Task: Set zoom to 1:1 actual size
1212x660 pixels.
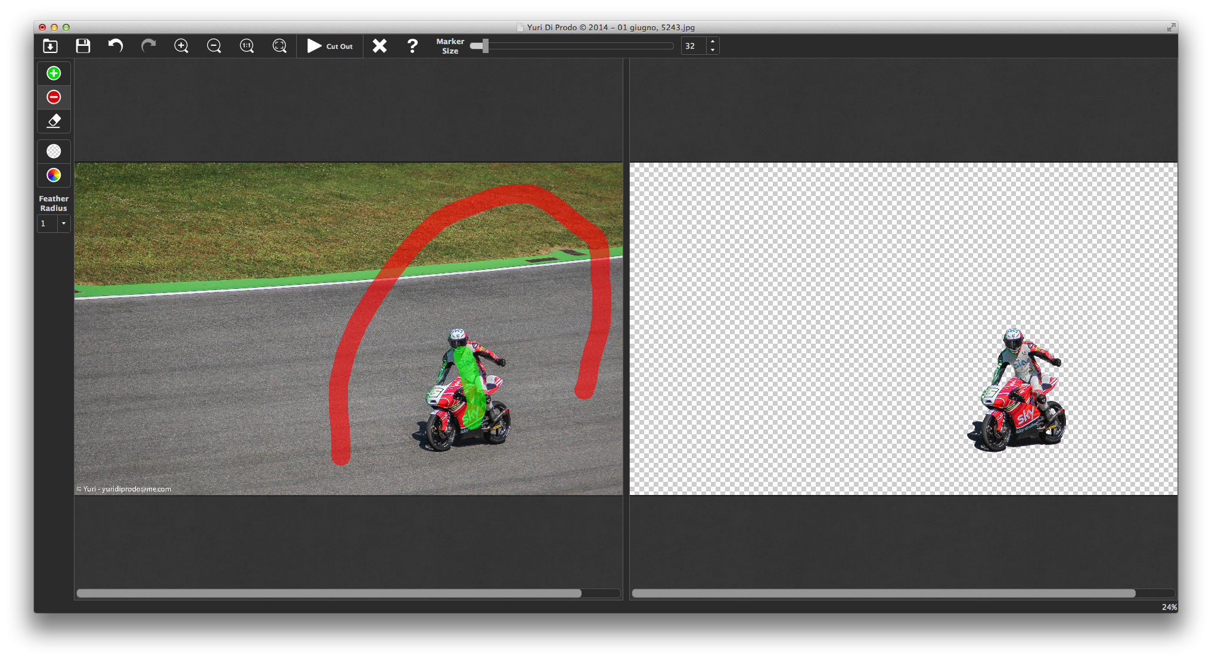Action: coord(247,46)
